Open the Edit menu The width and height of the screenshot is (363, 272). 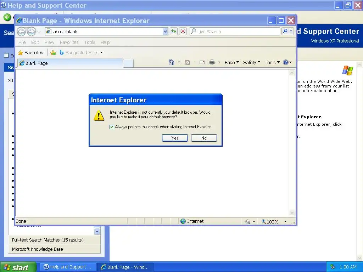pyautogui.click(x=35, y=42)
